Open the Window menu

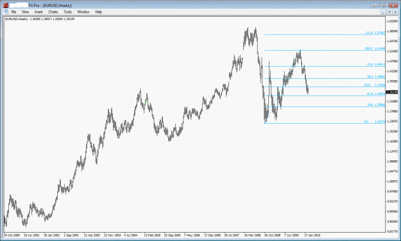pos(83,12)
